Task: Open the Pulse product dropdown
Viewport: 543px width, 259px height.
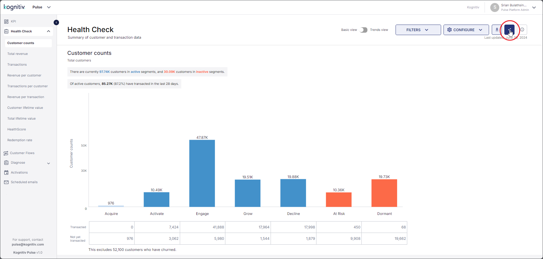Action: coord(42,7)
